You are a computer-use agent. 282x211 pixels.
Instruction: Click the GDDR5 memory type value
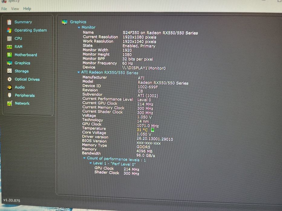[143, 147]
